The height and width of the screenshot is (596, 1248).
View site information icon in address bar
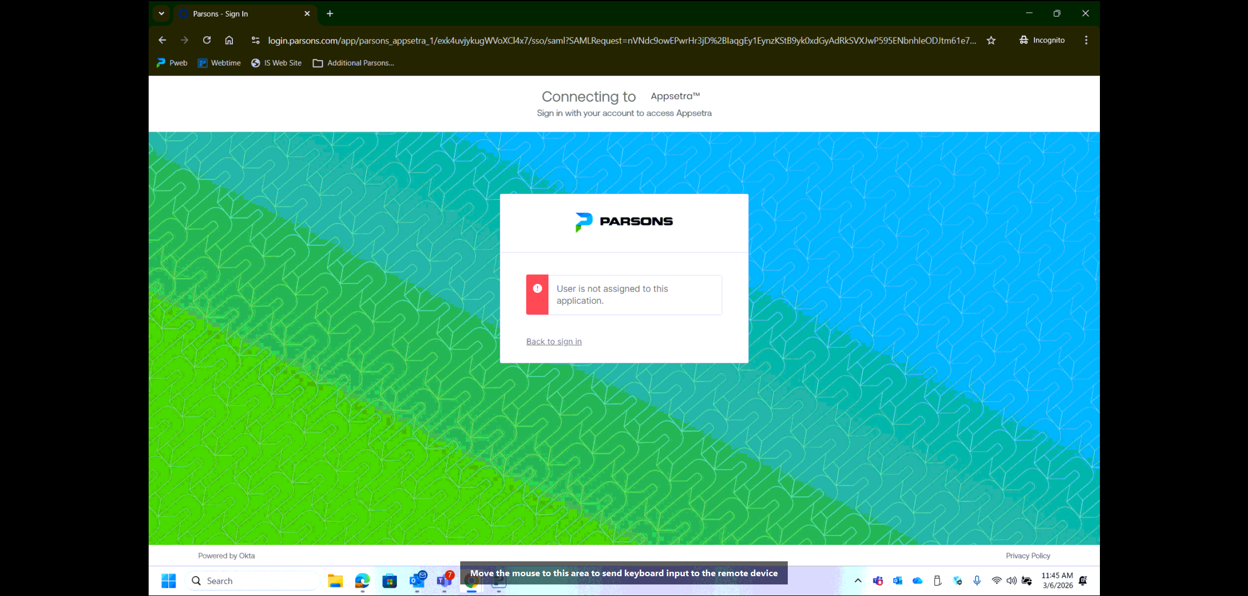coord(255,40)
